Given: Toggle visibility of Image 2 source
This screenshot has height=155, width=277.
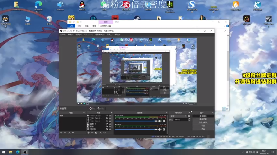Looking at the screenshot, I should (x=107, y=124).
